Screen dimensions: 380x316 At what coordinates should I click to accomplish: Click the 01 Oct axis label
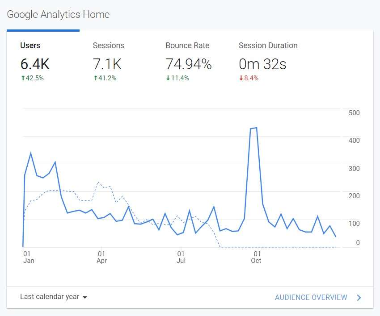pos(256,257)
